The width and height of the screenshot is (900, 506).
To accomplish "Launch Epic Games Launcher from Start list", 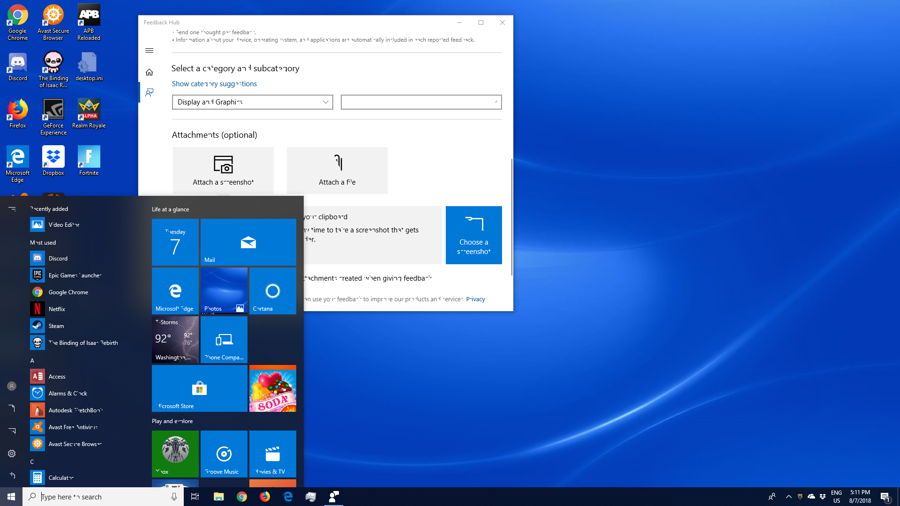I will (75, 275).
